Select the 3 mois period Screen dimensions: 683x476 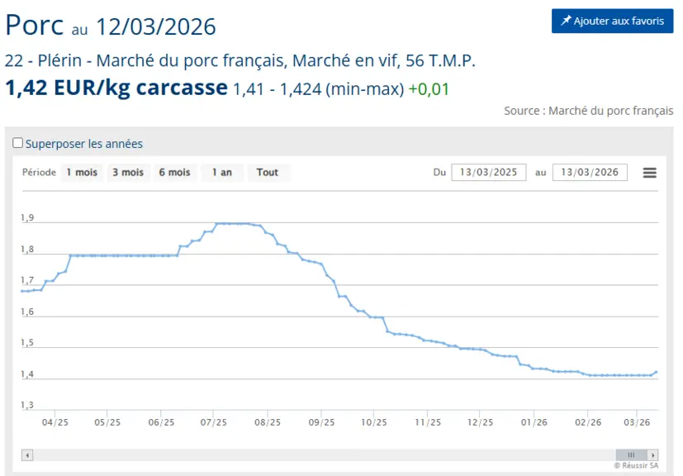pos(128,173)
